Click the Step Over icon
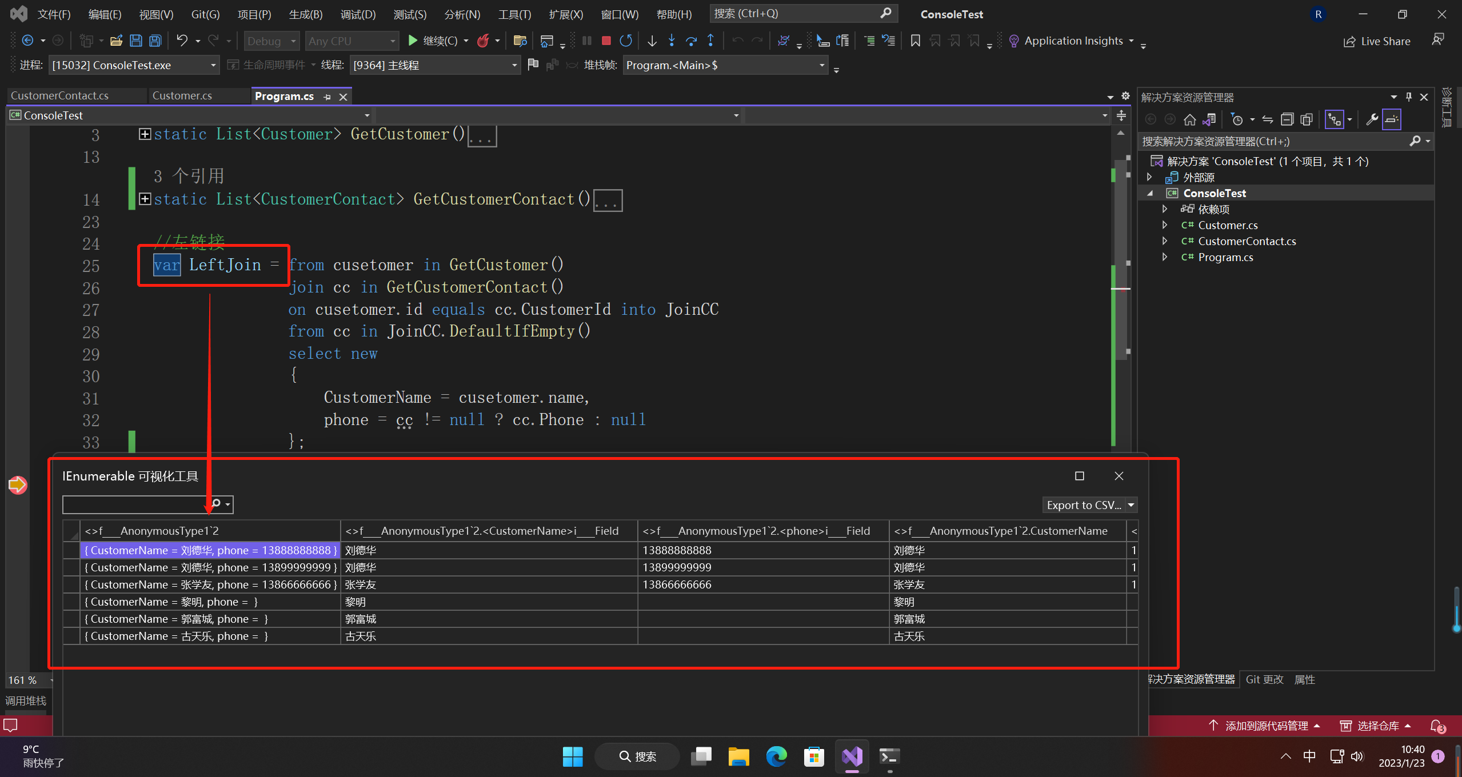The image size is (1462, 777). [691, 41]
